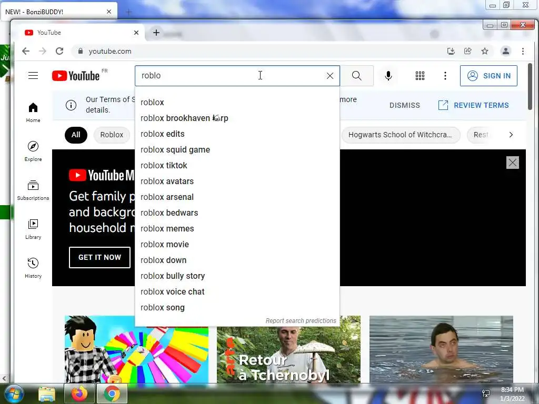Choose the 'roblox' suggestion

[x=237, y=103]
